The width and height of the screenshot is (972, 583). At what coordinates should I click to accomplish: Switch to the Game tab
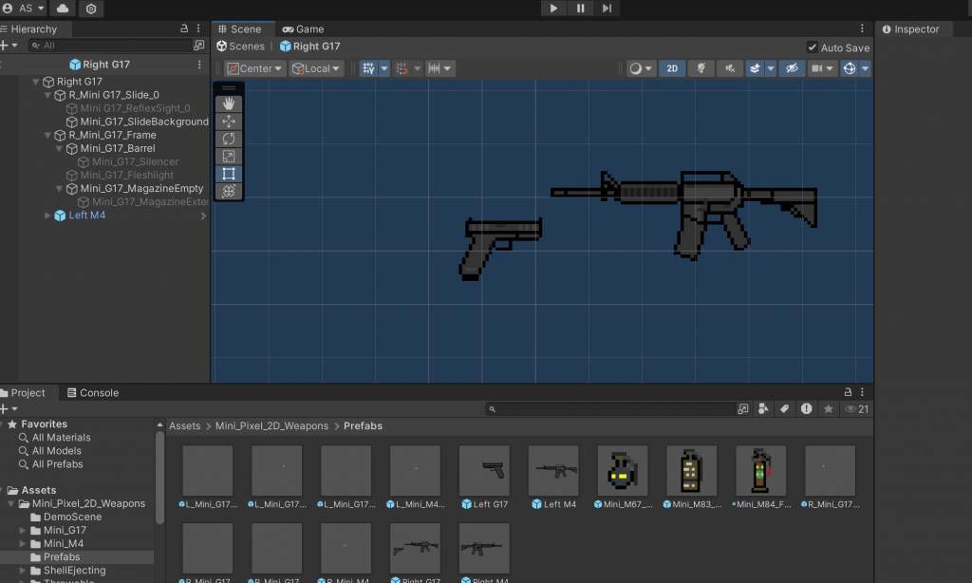303,29
